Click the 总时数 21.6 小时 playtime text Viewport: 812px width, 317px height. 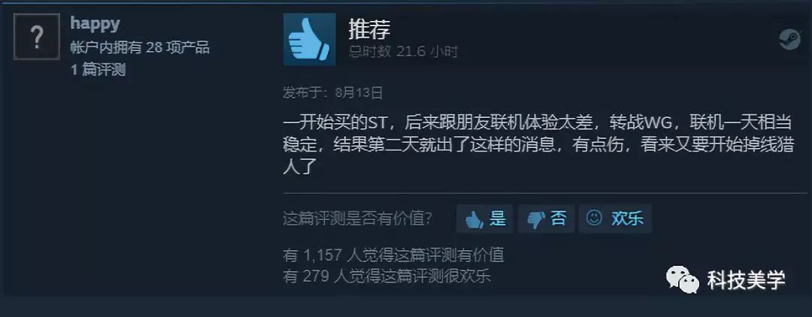[403, 52]
